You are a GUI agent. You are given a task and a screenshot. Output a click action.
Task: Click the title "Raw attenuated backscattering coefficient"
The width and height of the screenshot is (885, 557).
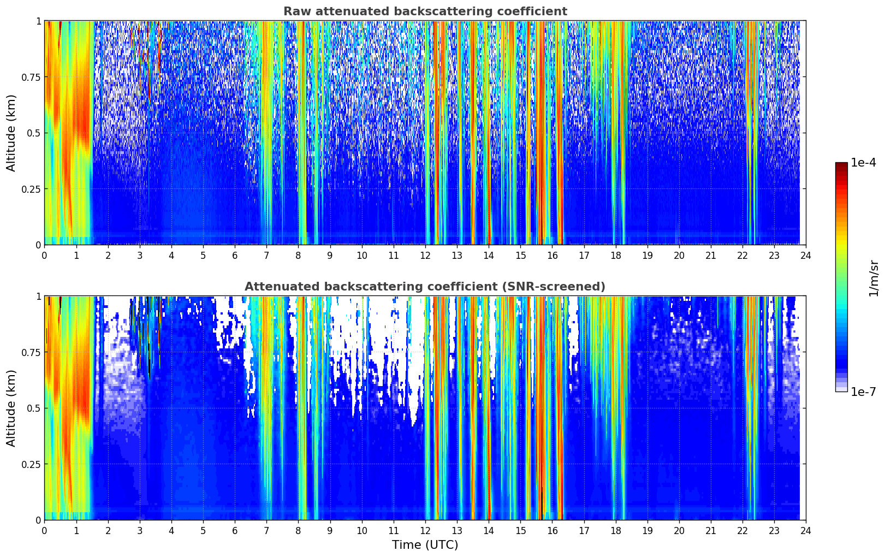click(x=425, y=11)
